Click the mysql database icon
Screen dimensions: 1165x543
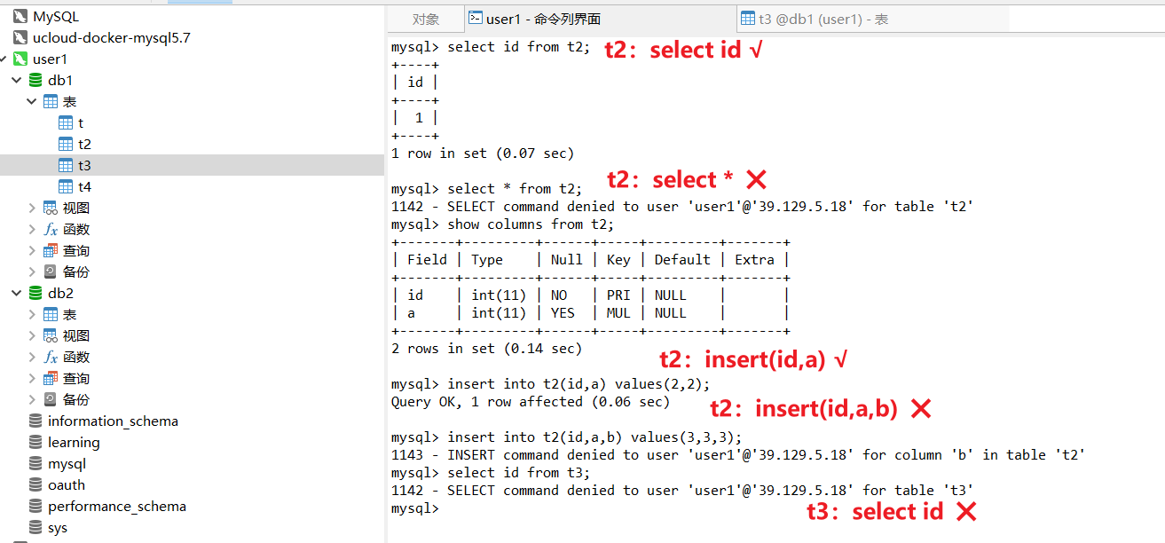(35, 463)
